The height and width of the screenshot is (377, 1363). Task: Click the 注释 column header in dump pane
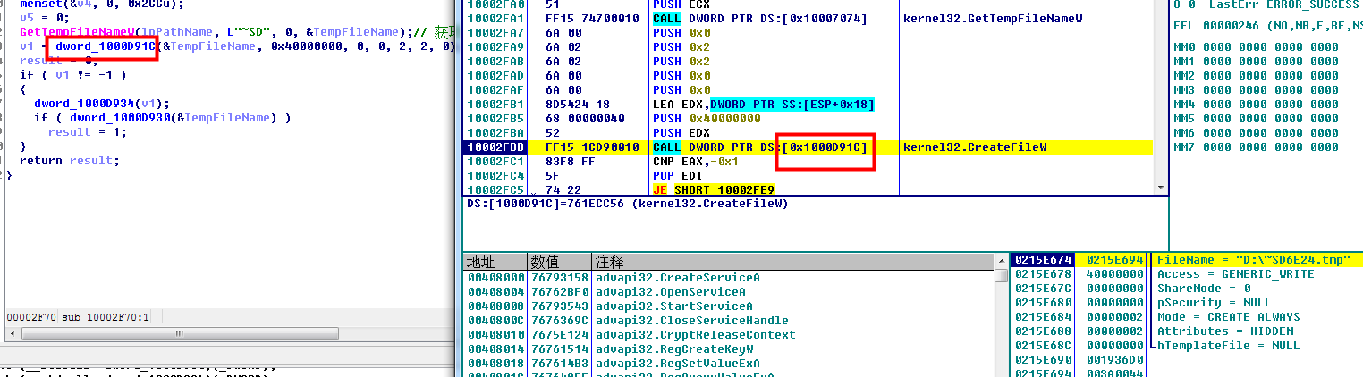(x=792, y=262)
